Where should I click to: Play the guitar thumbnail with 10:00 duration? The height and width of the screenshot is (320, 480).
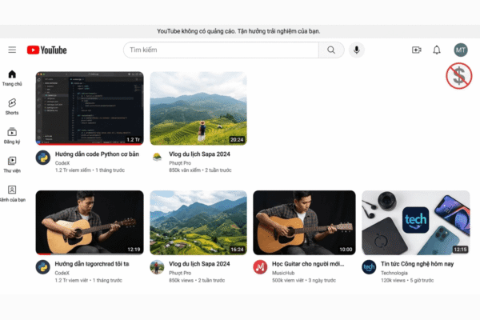(x=304, y=222)
